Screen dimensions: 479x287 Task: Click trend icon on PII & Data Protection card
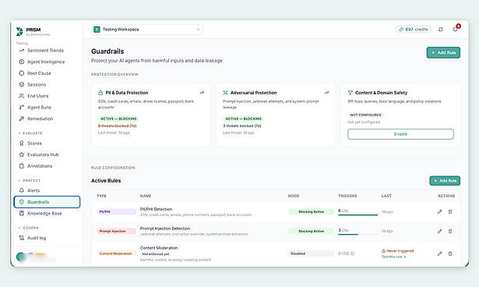pos(202,92)
